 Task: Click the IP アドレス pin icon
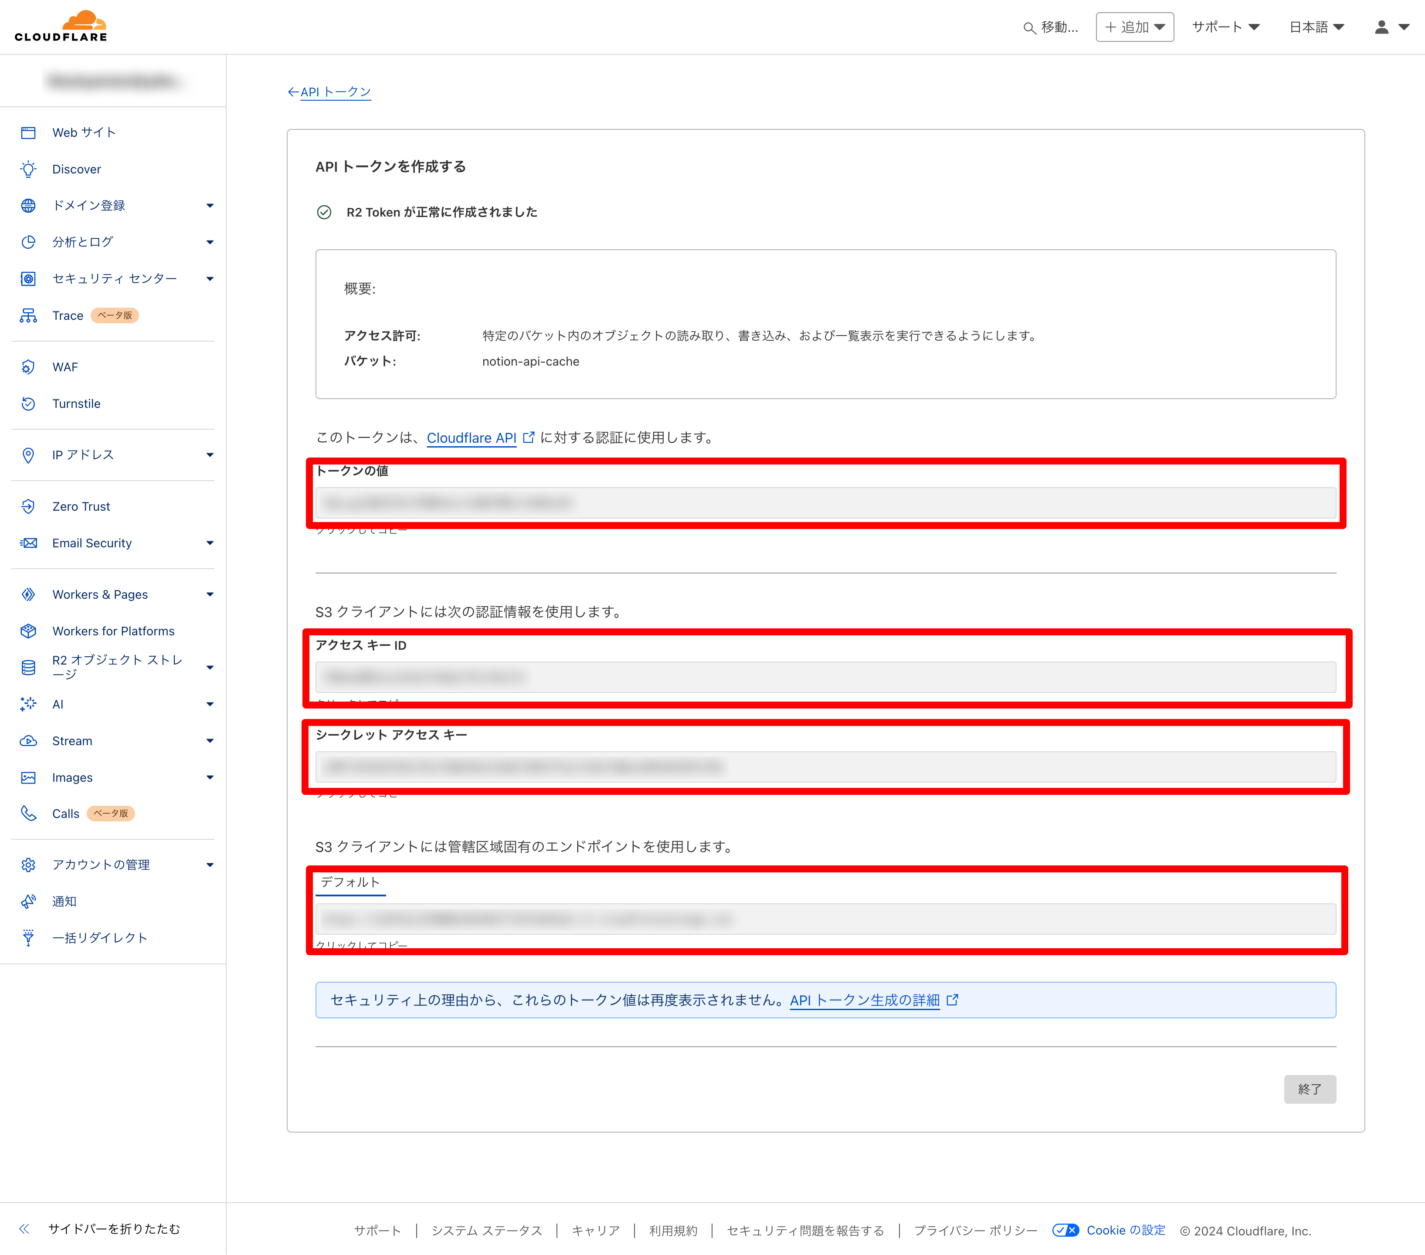coord(28,455)
